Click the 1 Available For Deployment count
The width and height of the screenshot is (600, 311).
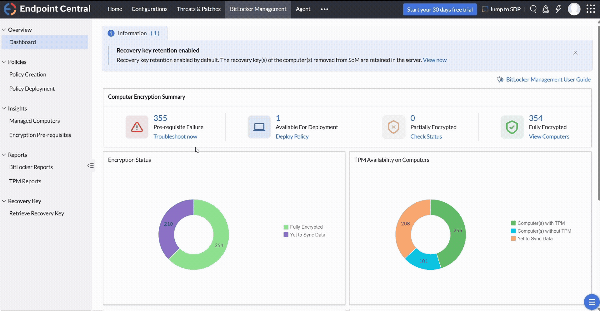tap(278, 118)
